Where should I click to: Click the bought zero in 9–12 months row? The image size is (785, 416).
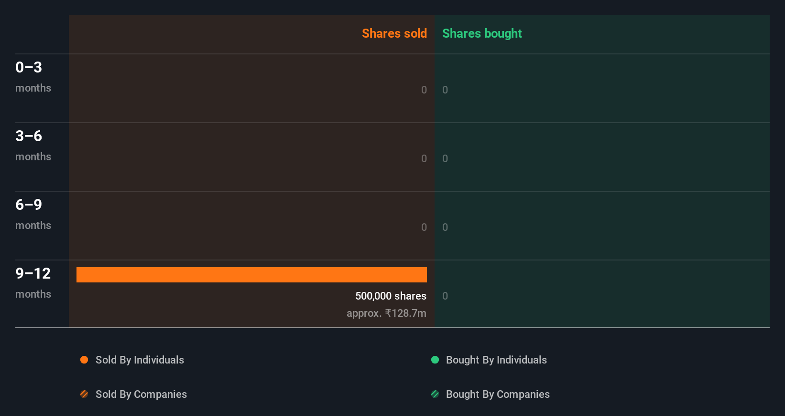tap(445, 296)
